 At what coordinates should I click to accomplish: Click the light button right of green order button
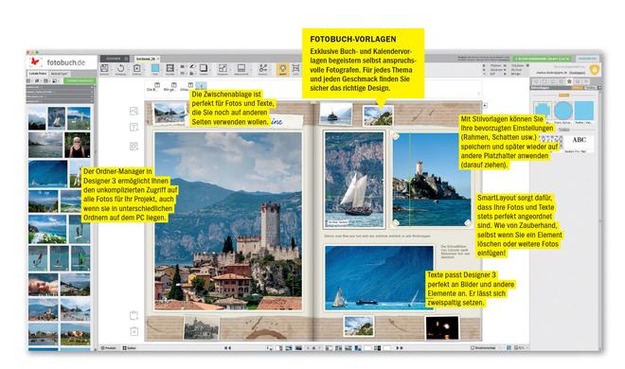(587, 59)
